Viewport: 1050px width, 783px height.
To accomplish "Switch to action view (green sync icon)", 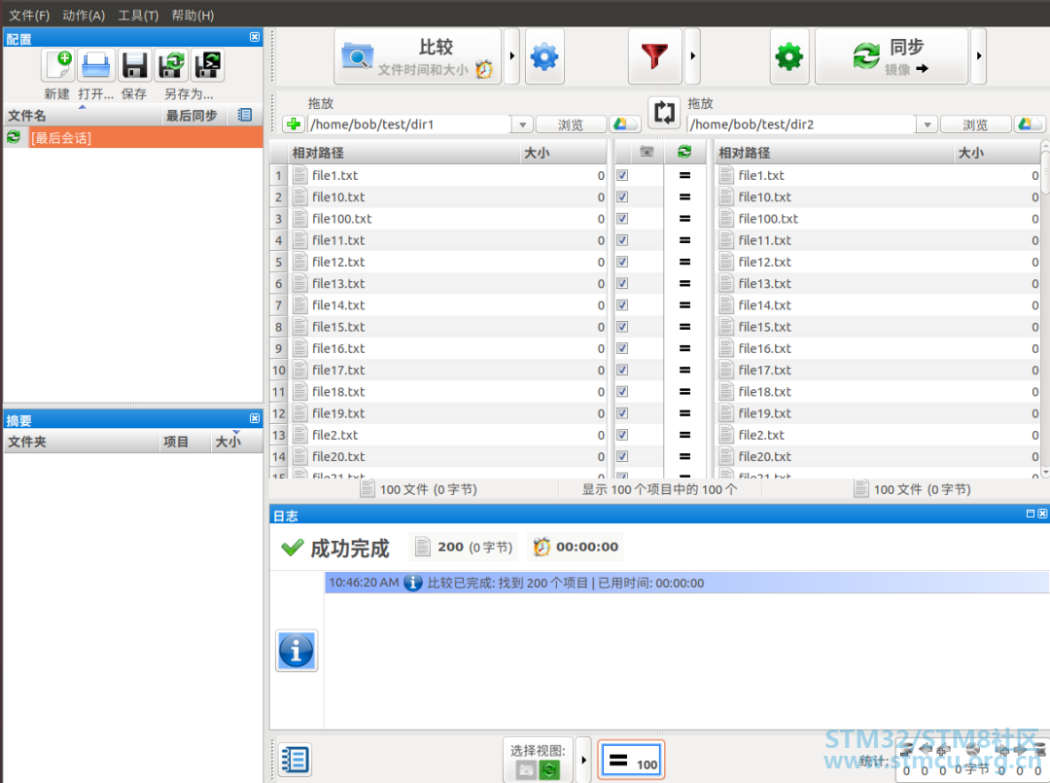I will click(549, 770).
